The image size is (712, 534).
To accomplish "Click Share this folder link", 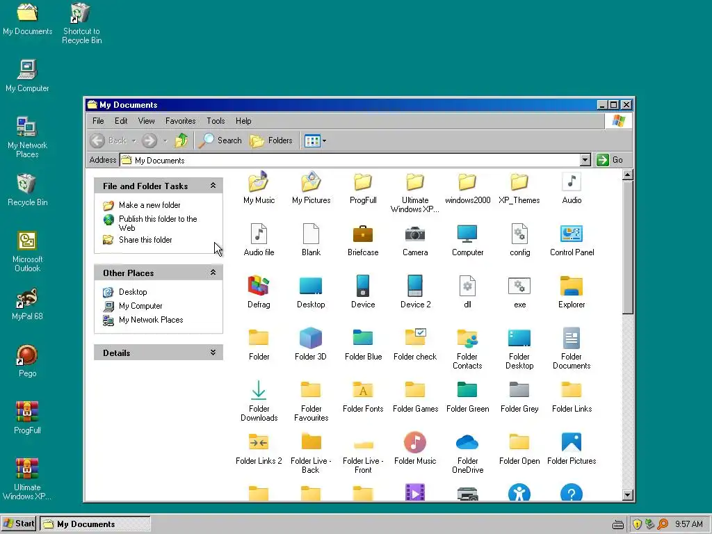I will pos(145,240).
